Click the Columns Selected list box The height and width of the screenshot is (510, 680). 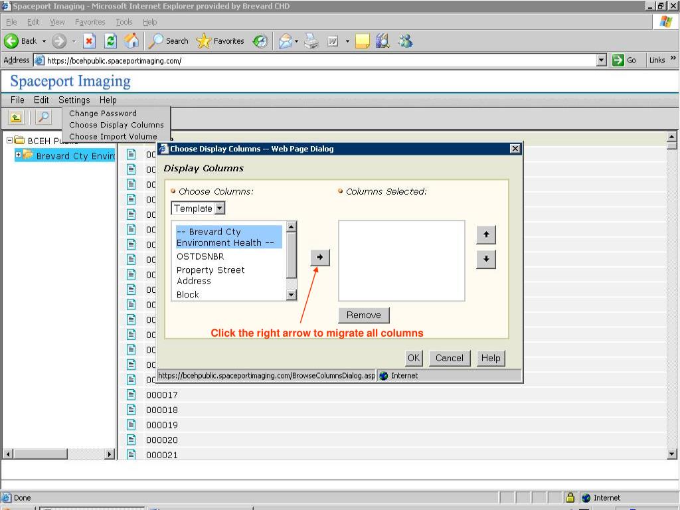(402, 260)
